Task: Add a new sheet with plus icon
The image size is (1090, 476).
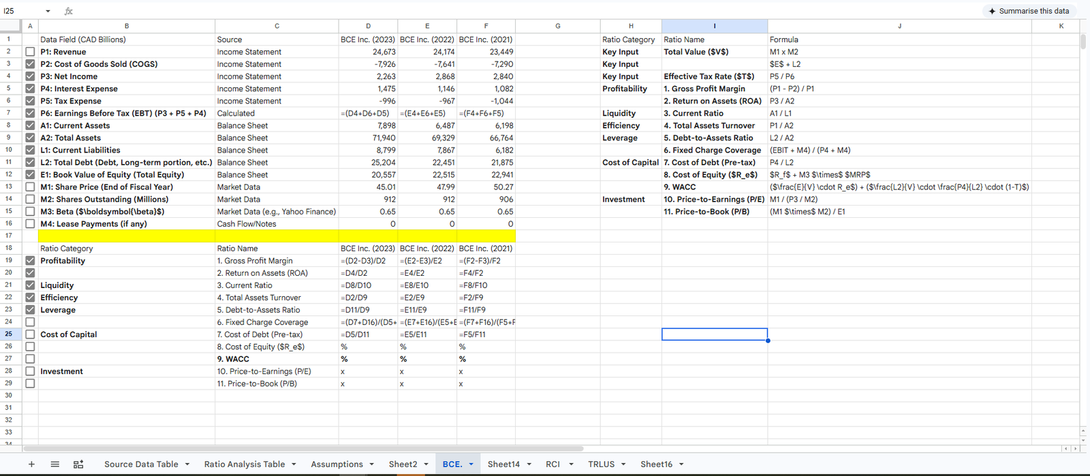Action: coord(31,464)
